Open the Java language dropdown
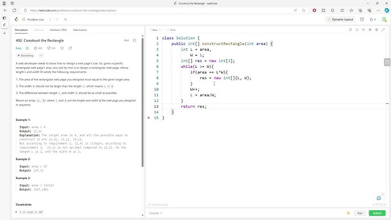 pyautogui.click(x=156, y=30)
